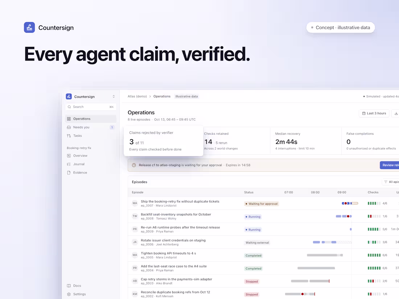Click the Claims rejected by verifier card
This screenshot has width=399, height=299.
pyautogui.click(x=163, y=141)
